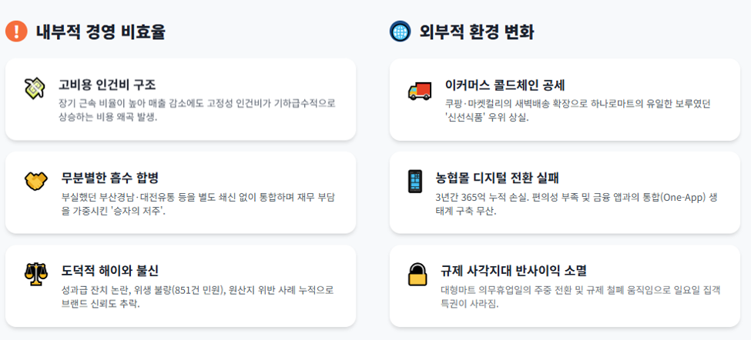Click the orange exclamation warning icon
This screenshot has height=340, width=751.
(16, 32)
